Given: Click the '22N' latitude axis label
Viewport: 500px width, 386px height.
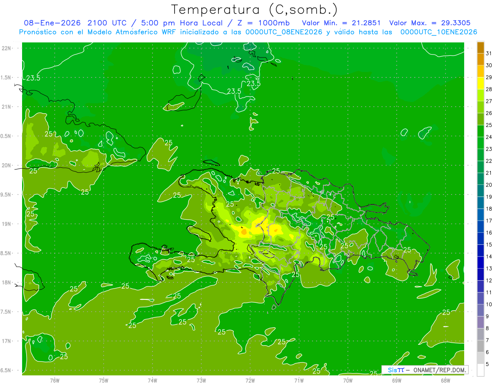Looking at the screenshot, I should [6, 48].
